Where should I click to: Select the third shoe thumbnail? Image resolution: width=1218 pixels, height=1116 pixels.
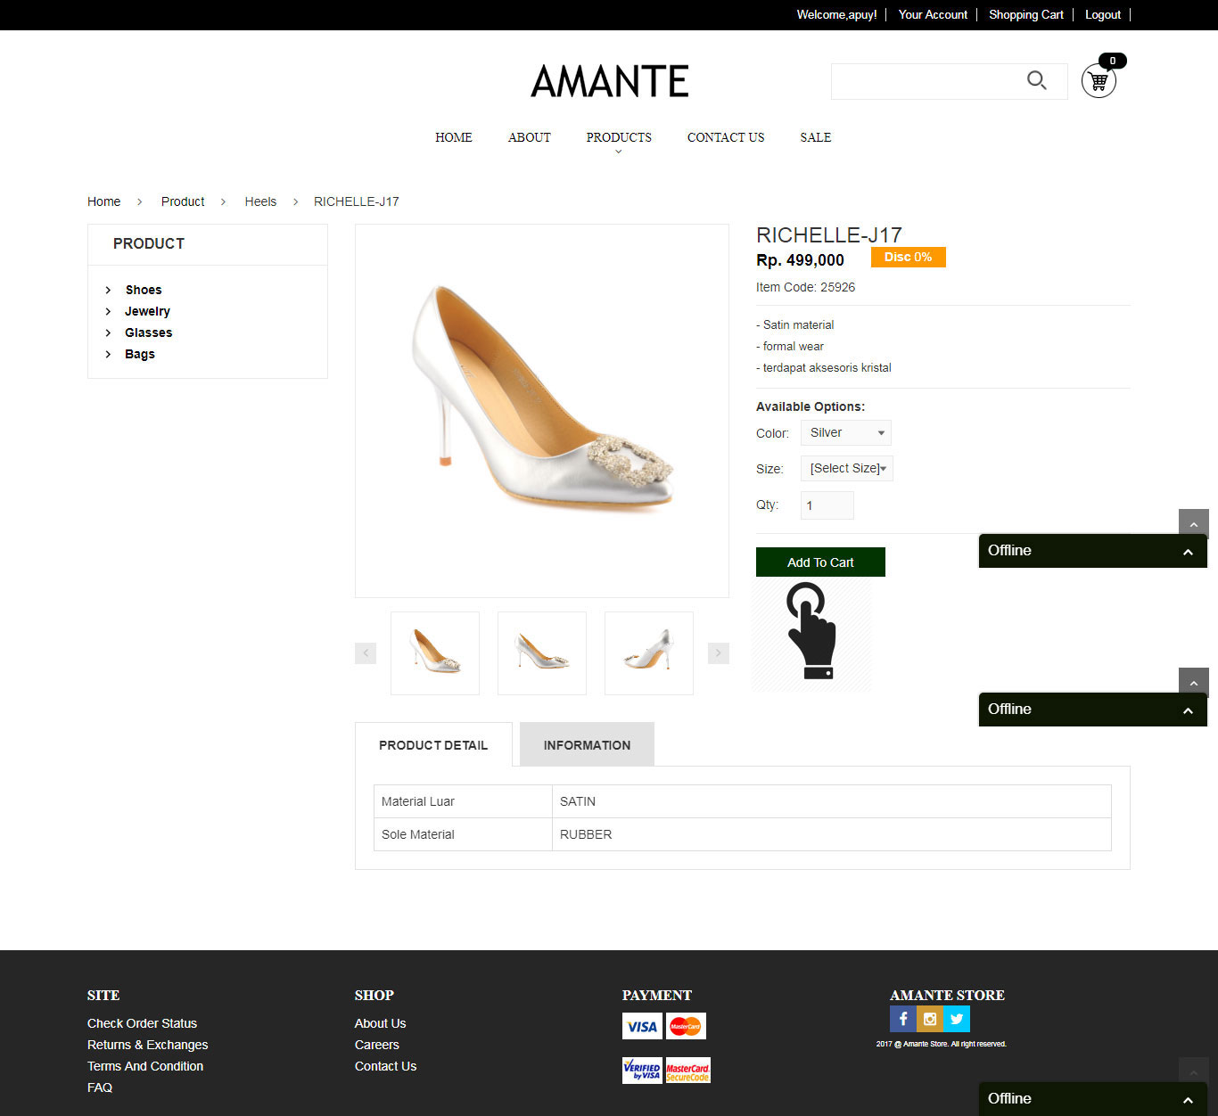click(x=649, y=653)
